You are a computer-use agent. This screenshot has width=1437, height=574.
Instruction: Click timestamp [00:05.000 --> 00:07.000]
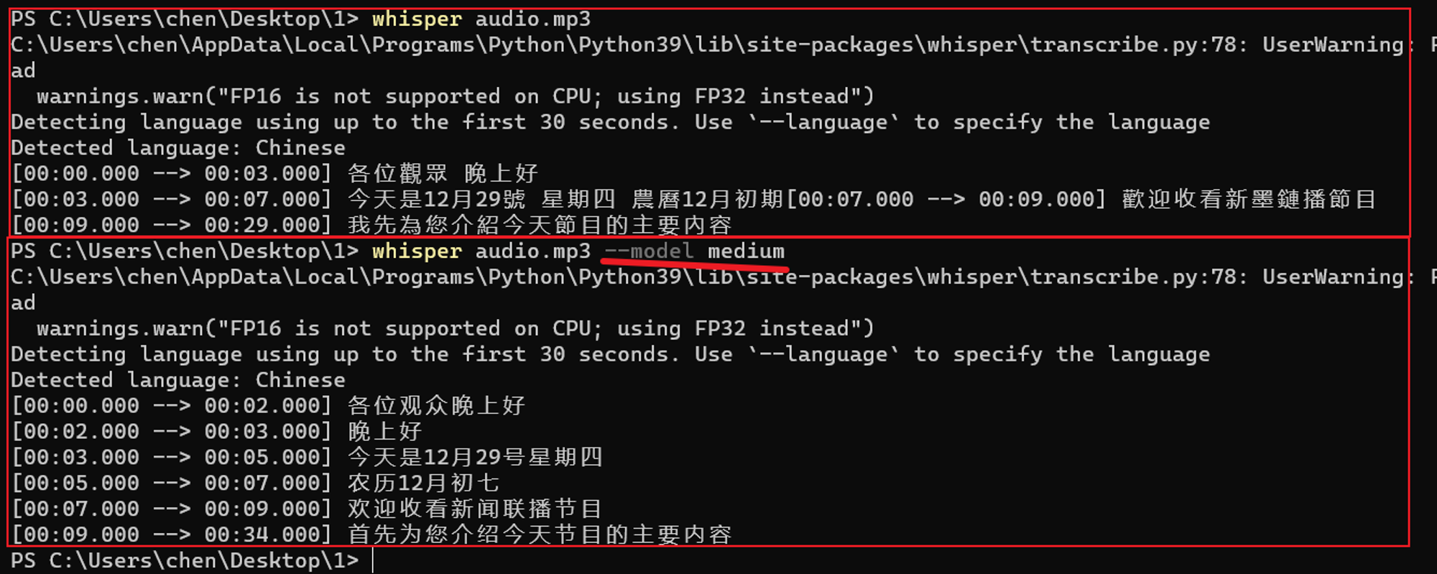click(172, 483)
